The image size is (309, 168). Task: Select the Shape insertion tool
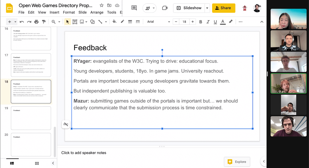pos(92,22)
